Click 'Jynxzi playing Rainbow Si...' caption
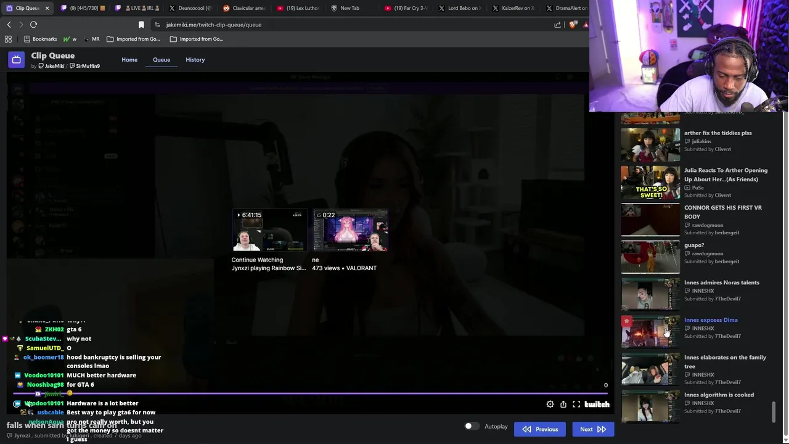Image resolution: width=789 pixels, height=444 pixels. click(x=268, y=268)
